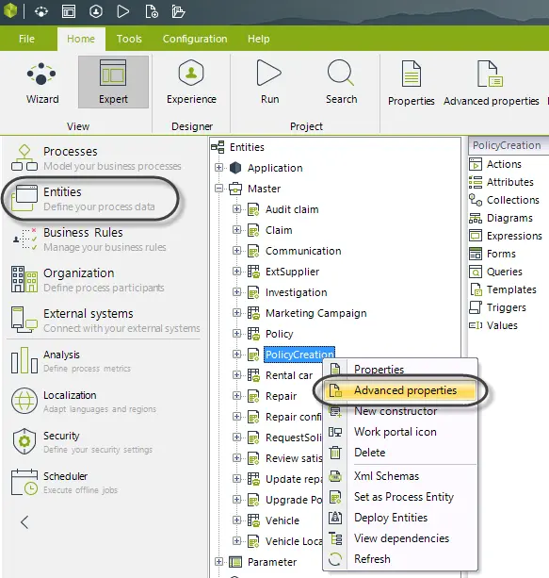
Task: Open the Organization module
Action: click(88, 280)
